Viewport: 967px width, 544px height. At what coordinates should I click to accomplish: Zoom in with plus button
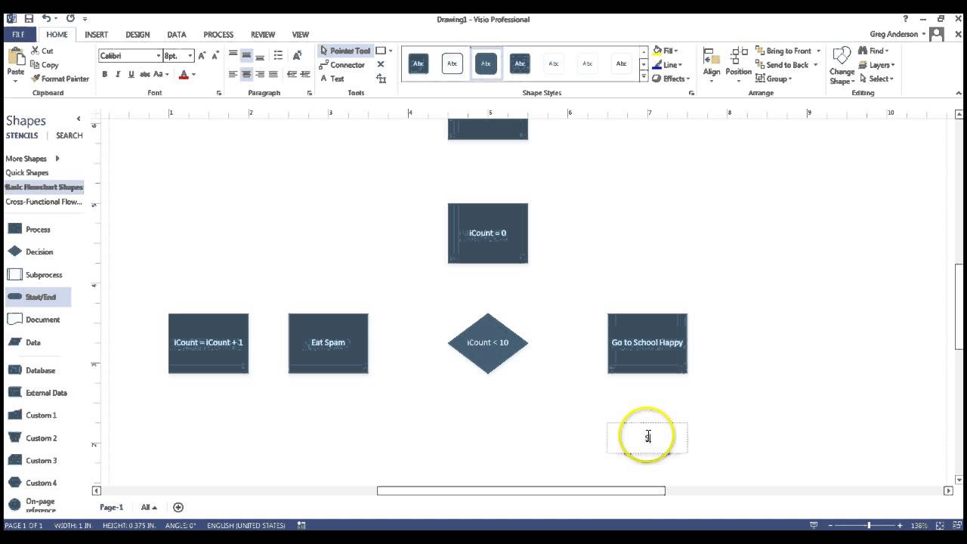point(900,525)
